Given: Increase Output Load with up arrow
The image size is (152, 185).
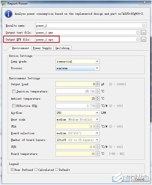Looking at the screenshot, I should tap(97, 83).
